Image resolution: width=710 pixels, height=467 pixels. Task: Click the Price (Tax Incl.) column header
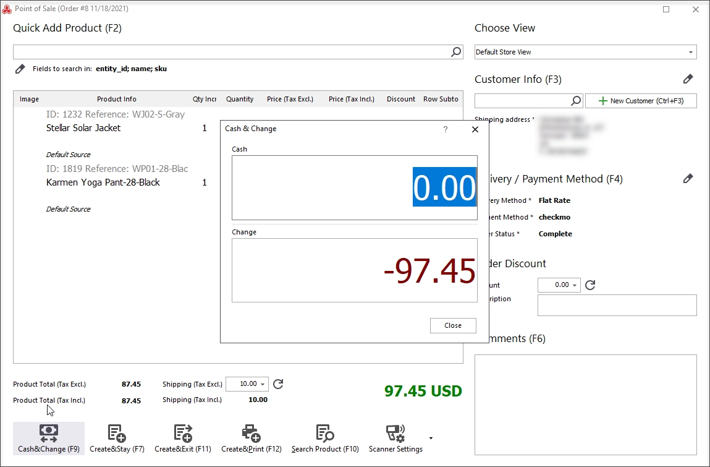[352, 99]
